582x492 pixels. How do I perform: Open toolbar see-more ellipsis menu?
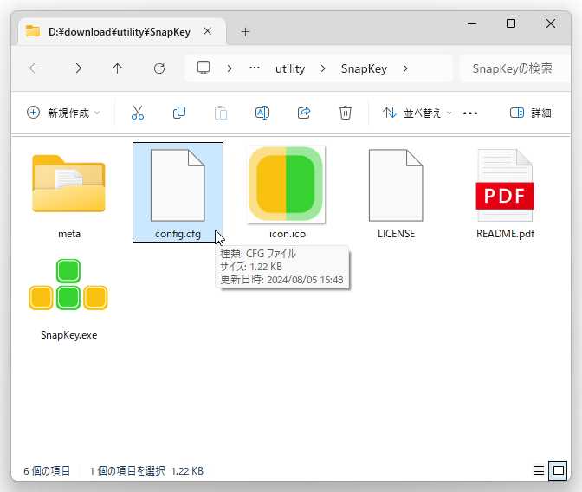tap(470, 113)
